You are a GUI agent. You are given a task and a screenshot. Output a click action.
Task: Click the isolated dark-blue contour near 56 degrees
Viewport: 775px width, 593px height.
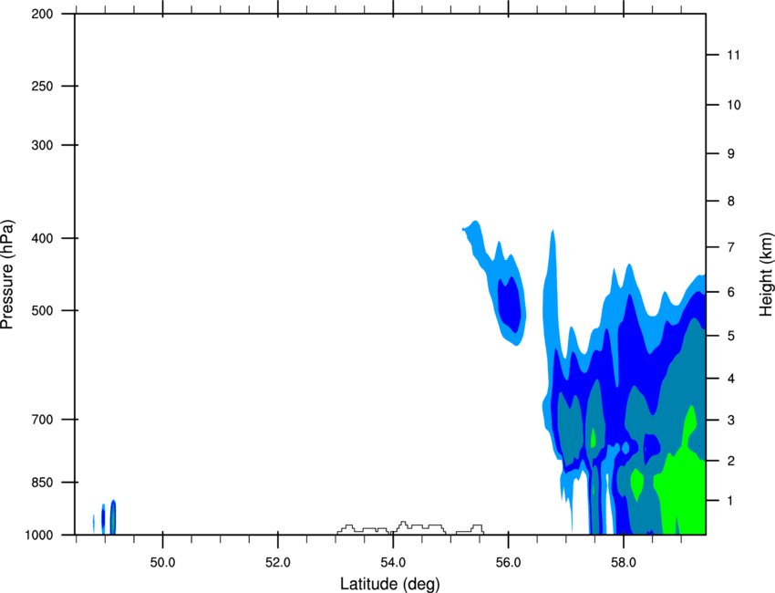509,304
